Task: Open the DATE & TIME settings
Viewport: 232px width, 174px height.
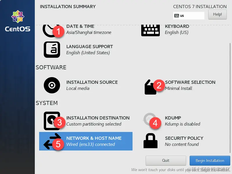Action: point(80,26)
